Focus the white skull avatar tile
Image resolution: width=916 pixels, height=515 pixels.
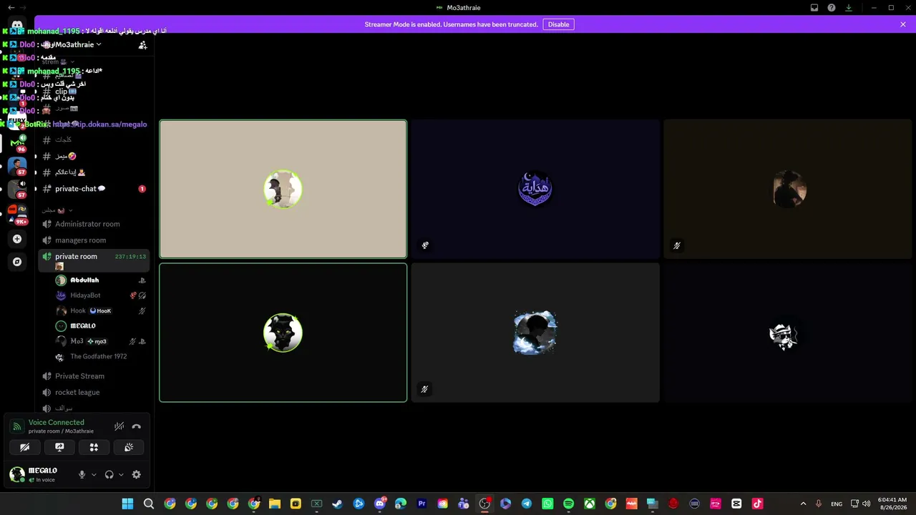[787, 333]
